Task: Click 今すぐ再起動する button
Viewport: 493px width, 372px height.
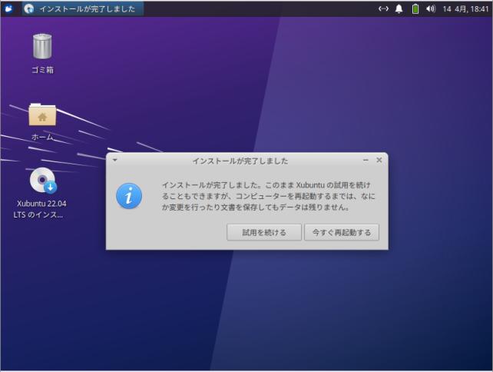Action: [342, 232]
